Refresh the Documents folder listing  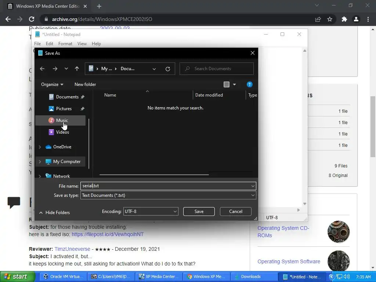click(167, 69)
